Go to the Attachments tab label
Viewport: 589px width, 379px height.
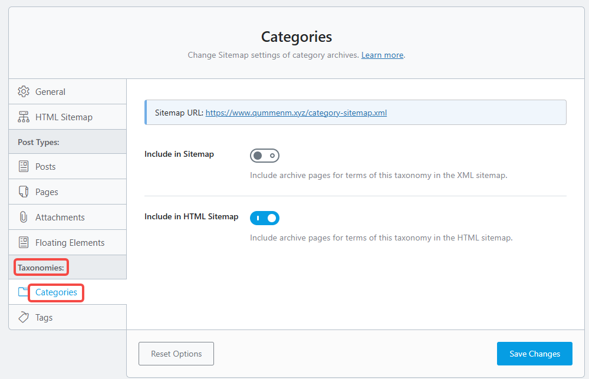60,217
